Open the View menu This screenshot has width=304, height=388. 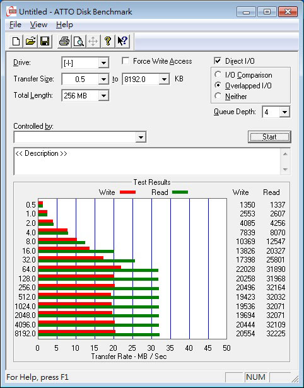38,25
